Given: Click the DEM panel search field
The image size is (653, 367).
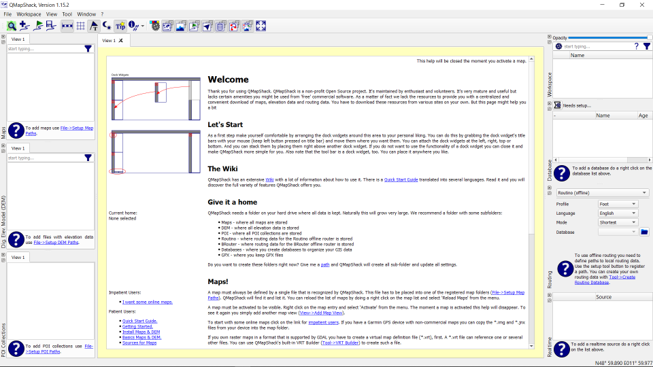Looking at the screenshot, I should click(x=46, y=158).
